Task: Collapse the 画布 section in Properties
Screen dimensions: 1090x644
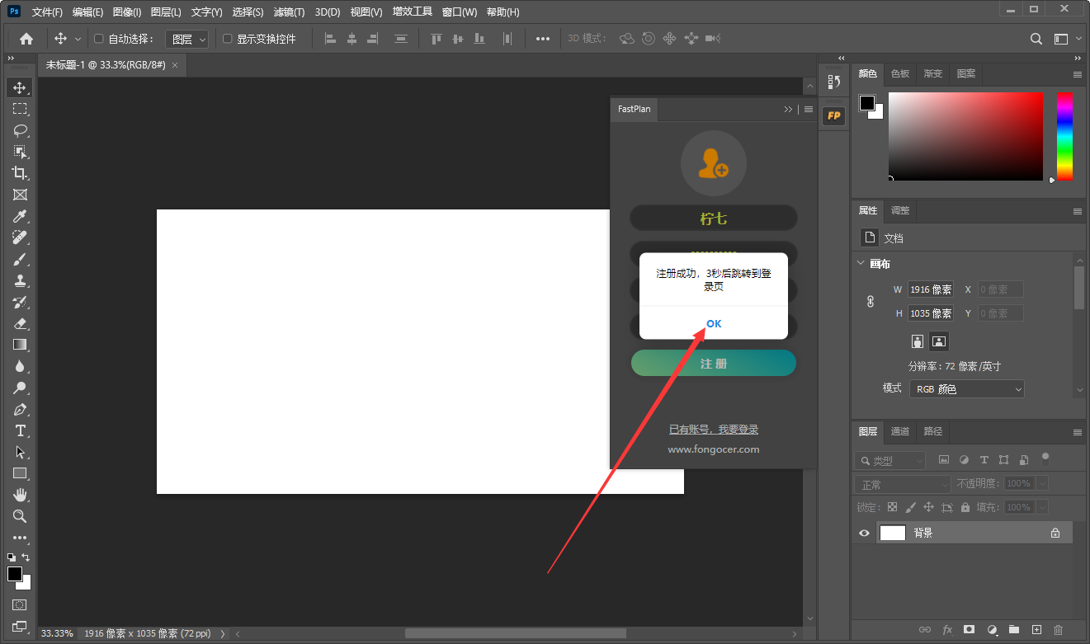Action: [861, 264]
